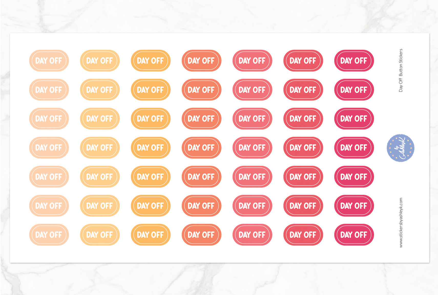
Task: Choose the bright orange DAY OFF sticker in bottom row
Action: 151,235
